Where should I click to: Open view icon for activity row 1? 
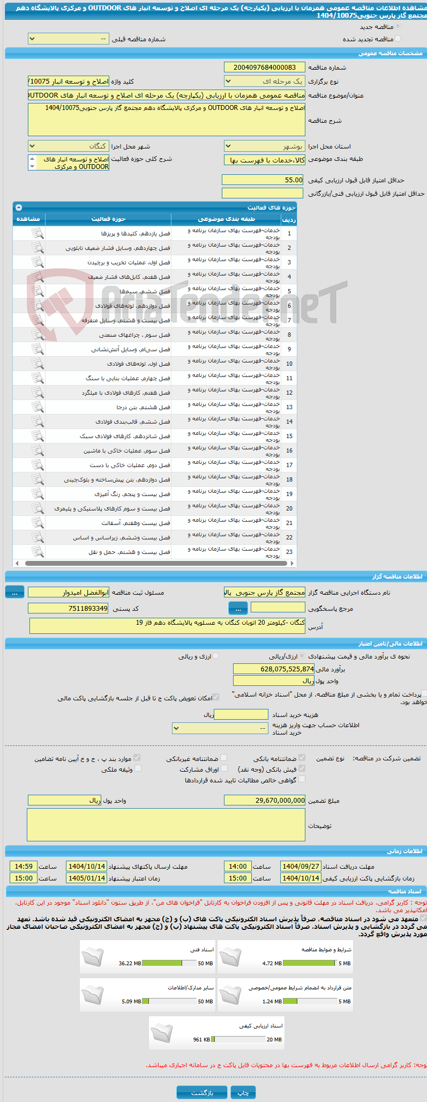coord(37,233)
